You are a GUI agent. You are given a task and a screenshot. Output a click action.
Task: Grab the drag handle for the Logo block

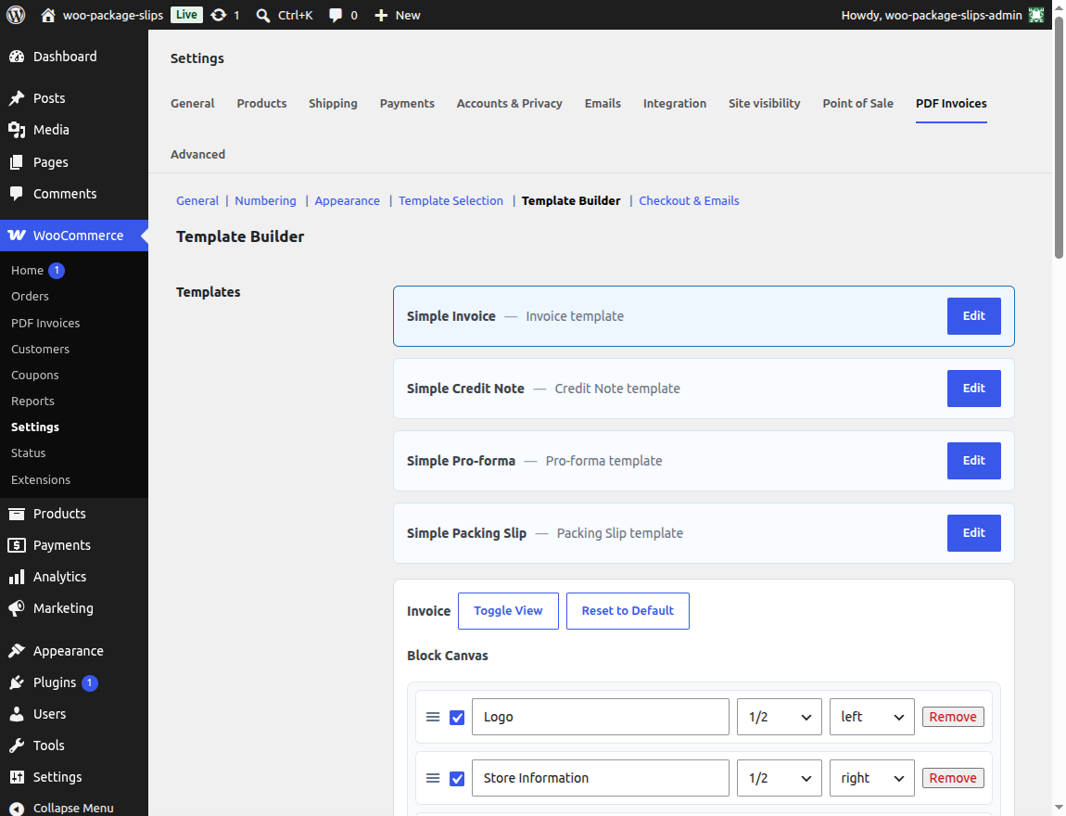tap(432, 717)
